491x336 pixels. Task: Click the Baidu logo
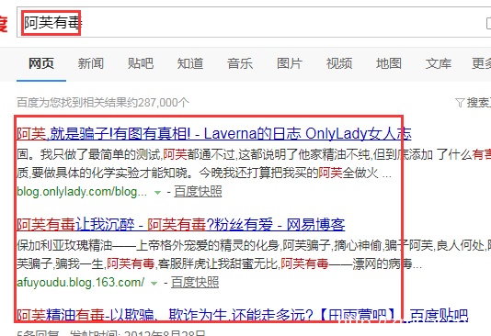[3, 24]
